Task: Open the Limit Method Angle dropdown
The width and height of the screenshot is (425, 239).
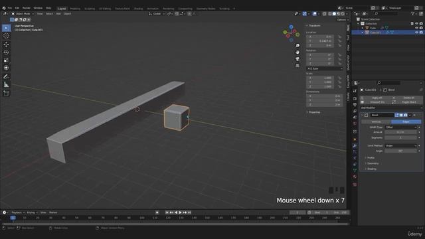Action: click(400, 145)
